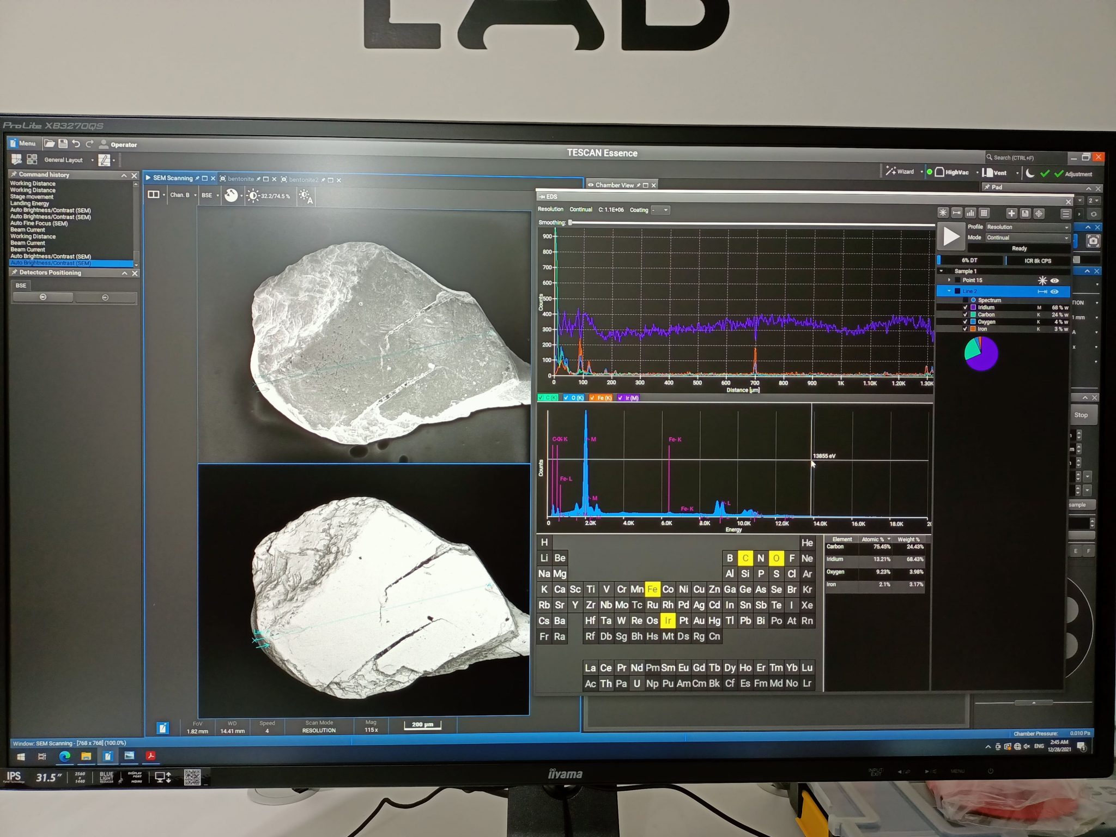Select Si in the periodic table

(x=745, y=574)
